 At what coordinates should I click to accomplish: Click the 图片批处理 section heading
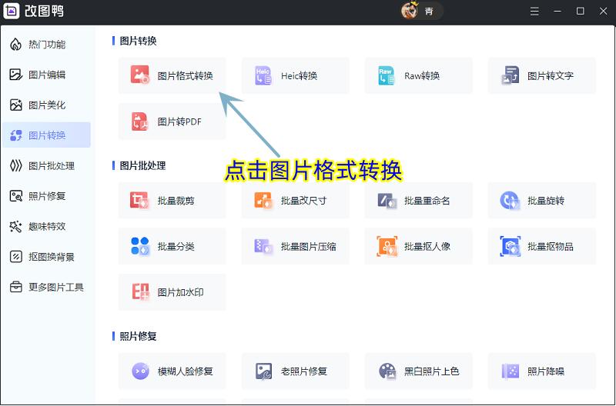pos(142,165)
